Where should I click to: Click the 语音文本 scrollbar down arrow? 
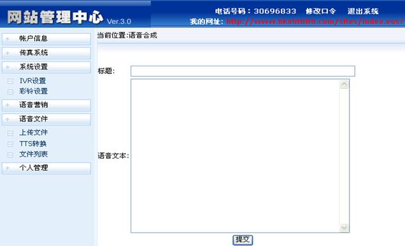pos(344,228)
